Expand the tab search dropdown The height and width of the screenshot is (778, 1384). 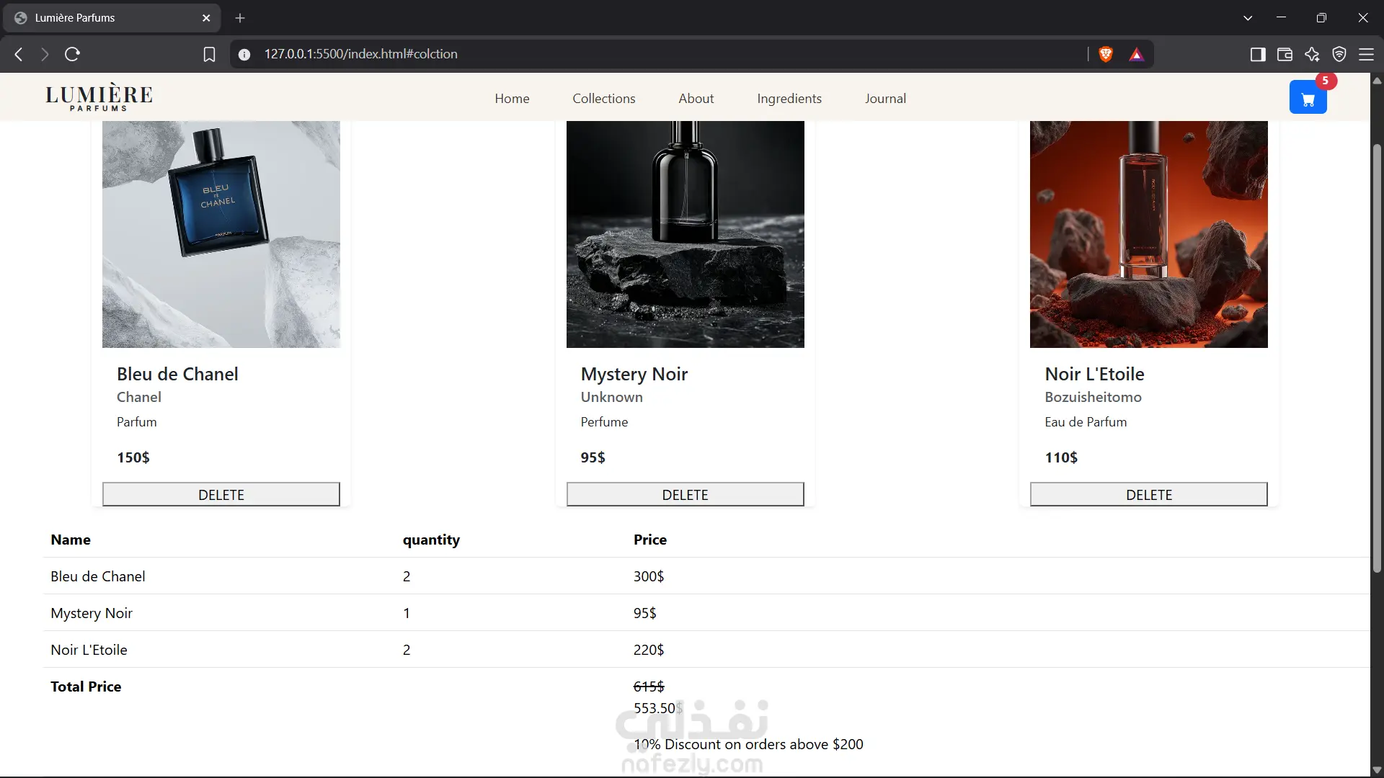(1248, 18)
